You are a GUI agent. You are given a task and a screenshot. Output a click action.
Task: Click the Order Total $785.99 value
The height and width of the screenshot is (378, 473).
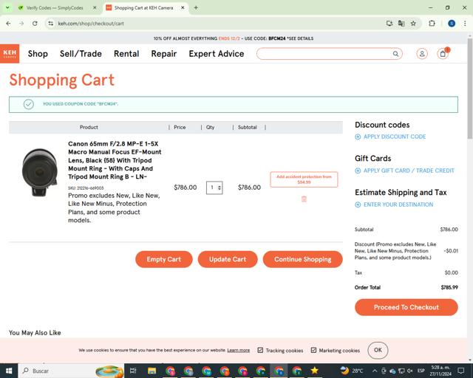[449, 288]
